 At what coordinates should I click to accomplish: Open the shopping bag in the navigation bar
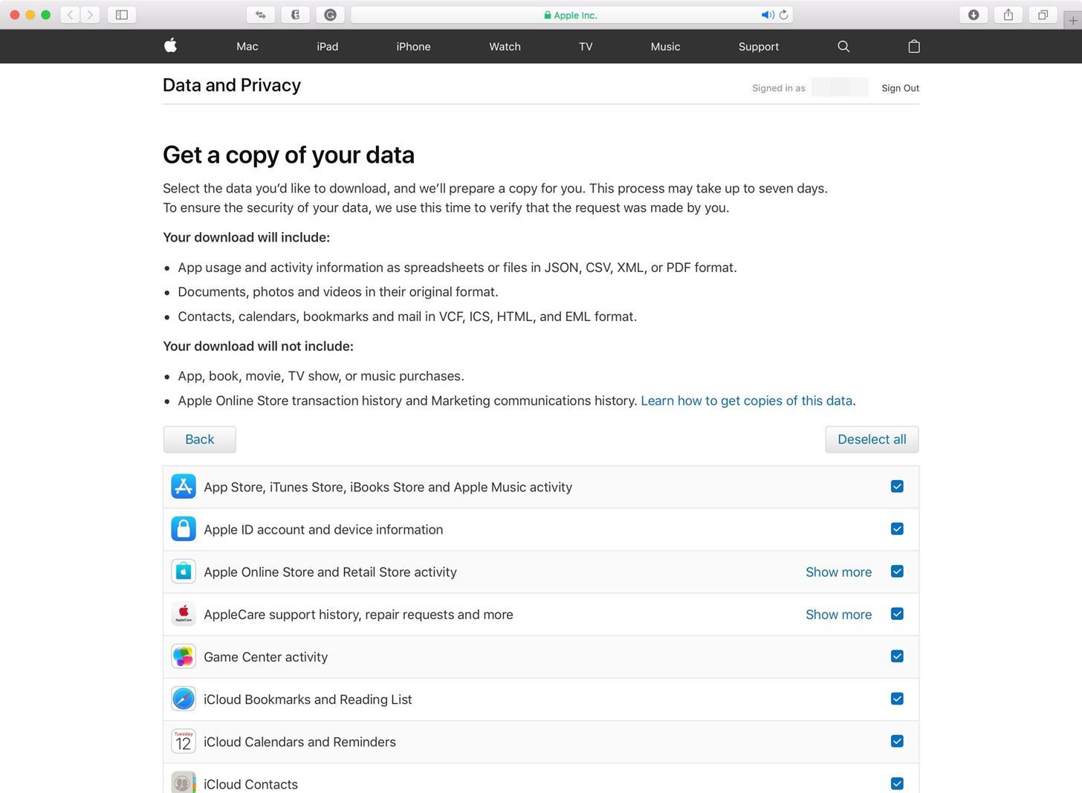pos(913,46)
